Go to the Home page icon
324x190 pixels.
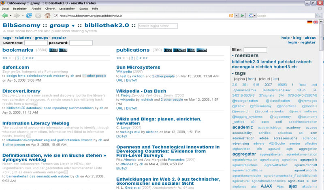pos(47,15)
